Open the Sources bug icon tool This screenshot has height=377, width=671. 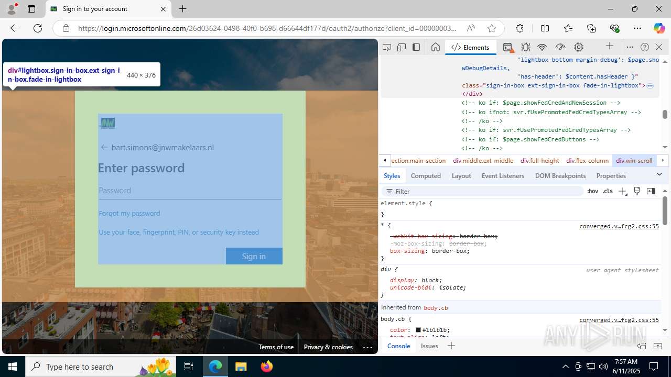[x=526, y=47]
